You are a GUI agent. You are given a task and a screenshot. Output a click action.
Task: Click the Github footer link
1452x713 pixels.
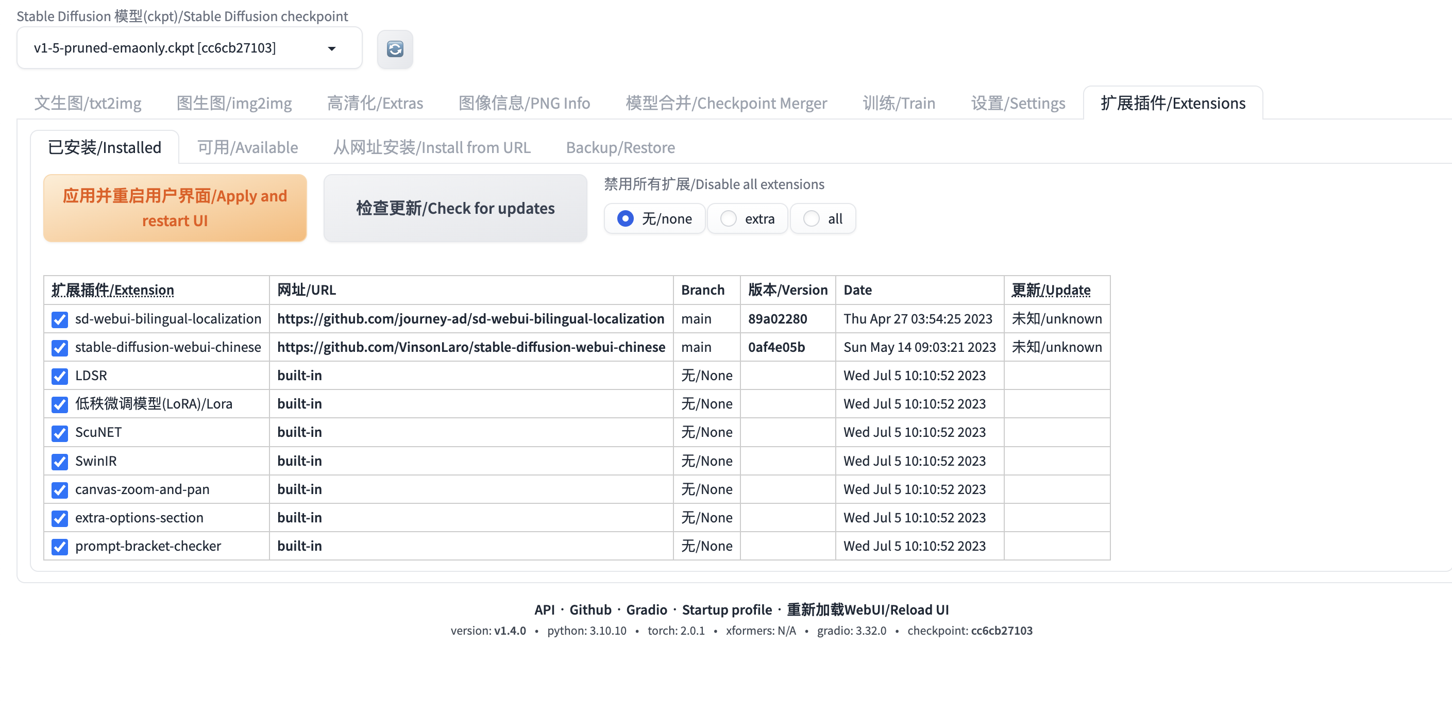(x=589, y=609)
